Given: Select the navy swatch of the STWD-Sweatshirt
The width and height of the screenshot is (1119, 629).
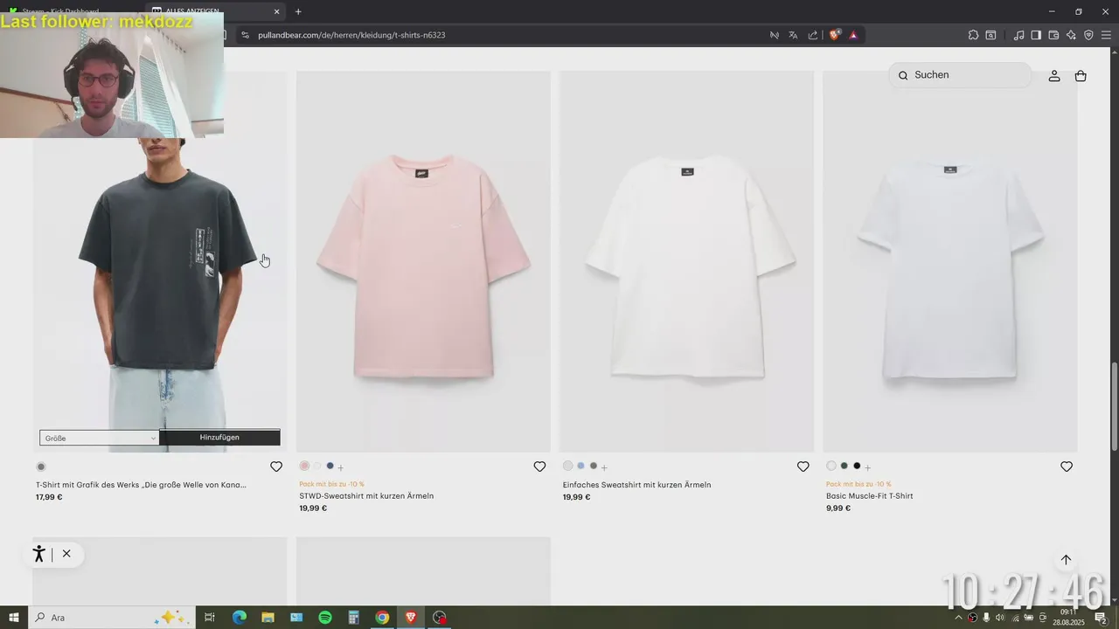Looking at the screenshot, I should pos(330,467).
